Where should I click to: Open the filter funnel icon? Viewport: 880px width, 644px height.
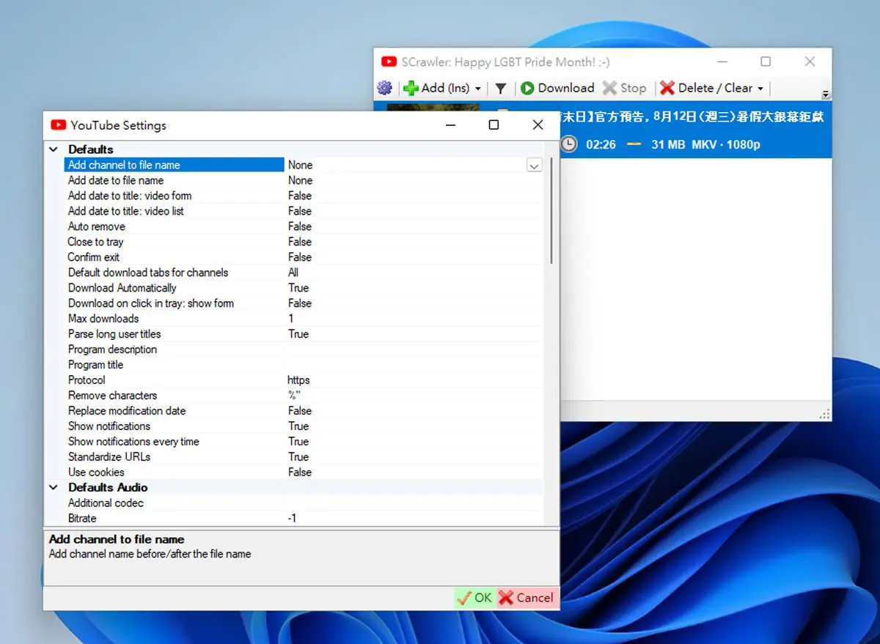(501, 88)
